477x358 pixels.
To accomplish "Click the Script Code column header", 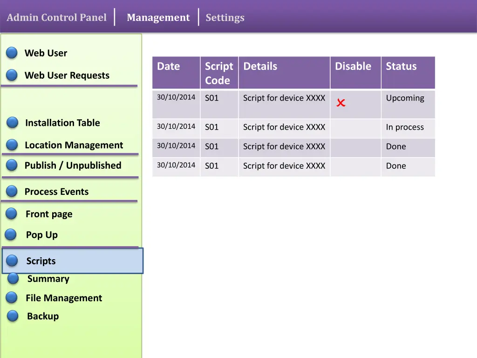I will point(219,73).
